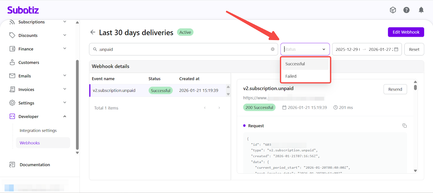
Task: Click the Customers sidebar icon
Action: [x=12, y=62]
